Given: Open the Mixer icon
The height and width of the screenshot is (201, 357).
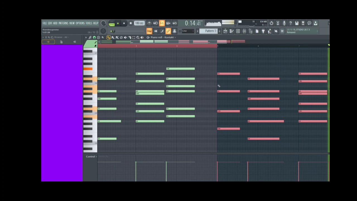Looking at the screenshot, I should click(244, 31).
